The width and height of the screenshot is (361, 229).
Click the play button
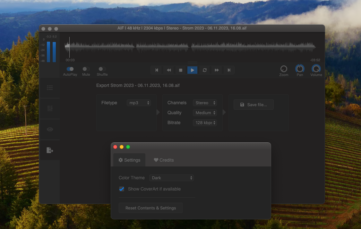click(x=192, y=70)
